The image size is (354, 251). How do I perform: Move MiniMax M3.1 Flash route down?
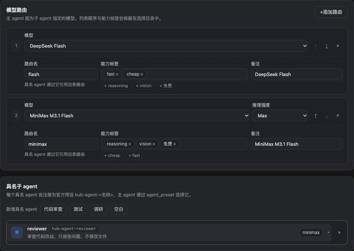click(326, 116)
